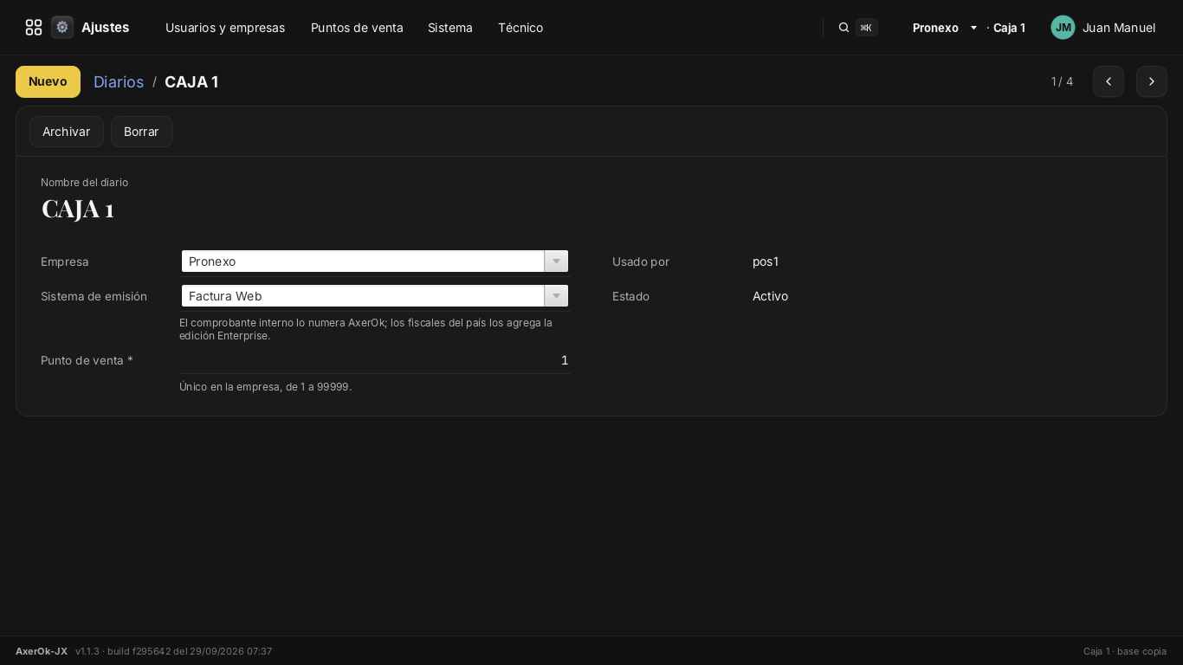1183x665 pixels.
Task: Click the Ajustes gear icon
Action: (x=62, y=28)
